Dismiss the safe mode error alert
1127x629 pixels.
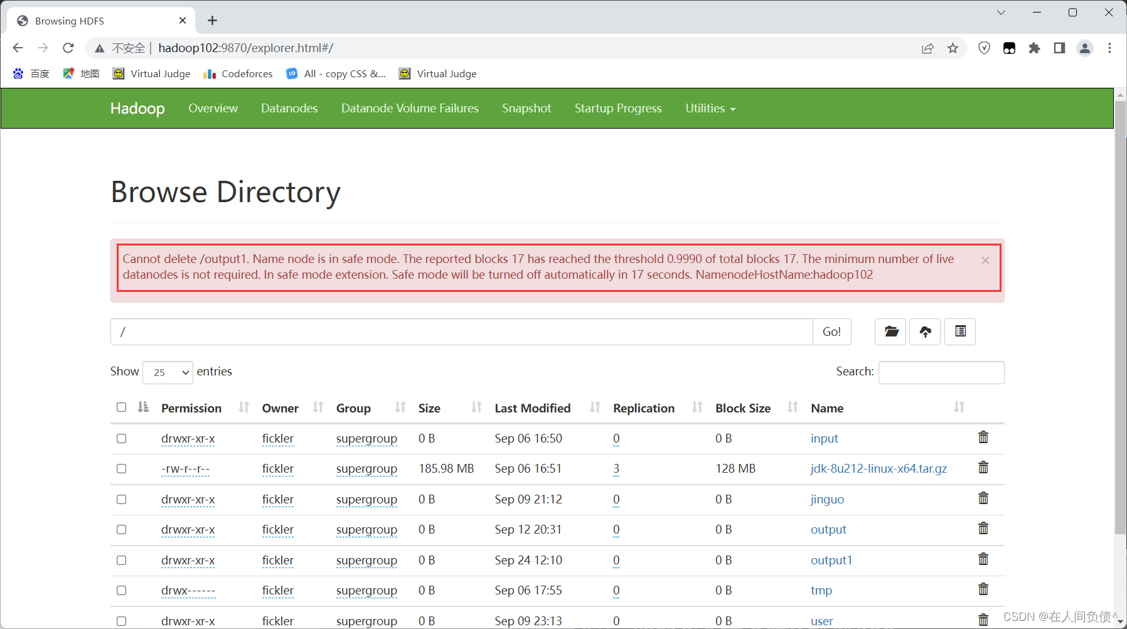985,261
